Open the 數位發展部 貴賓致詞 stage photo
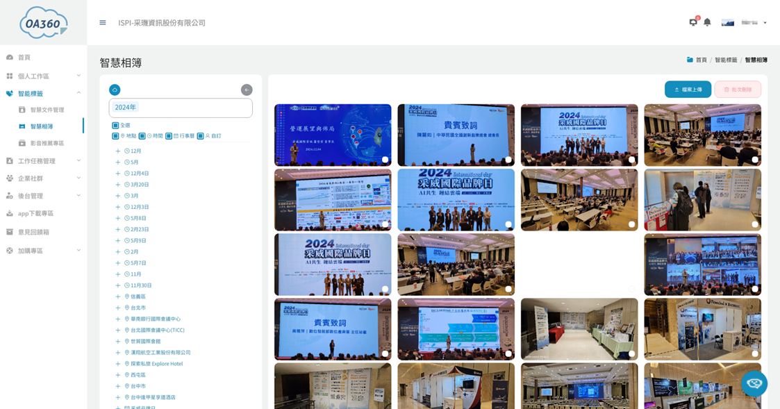Screen dimensions: 780x409 tap(333, 329)
